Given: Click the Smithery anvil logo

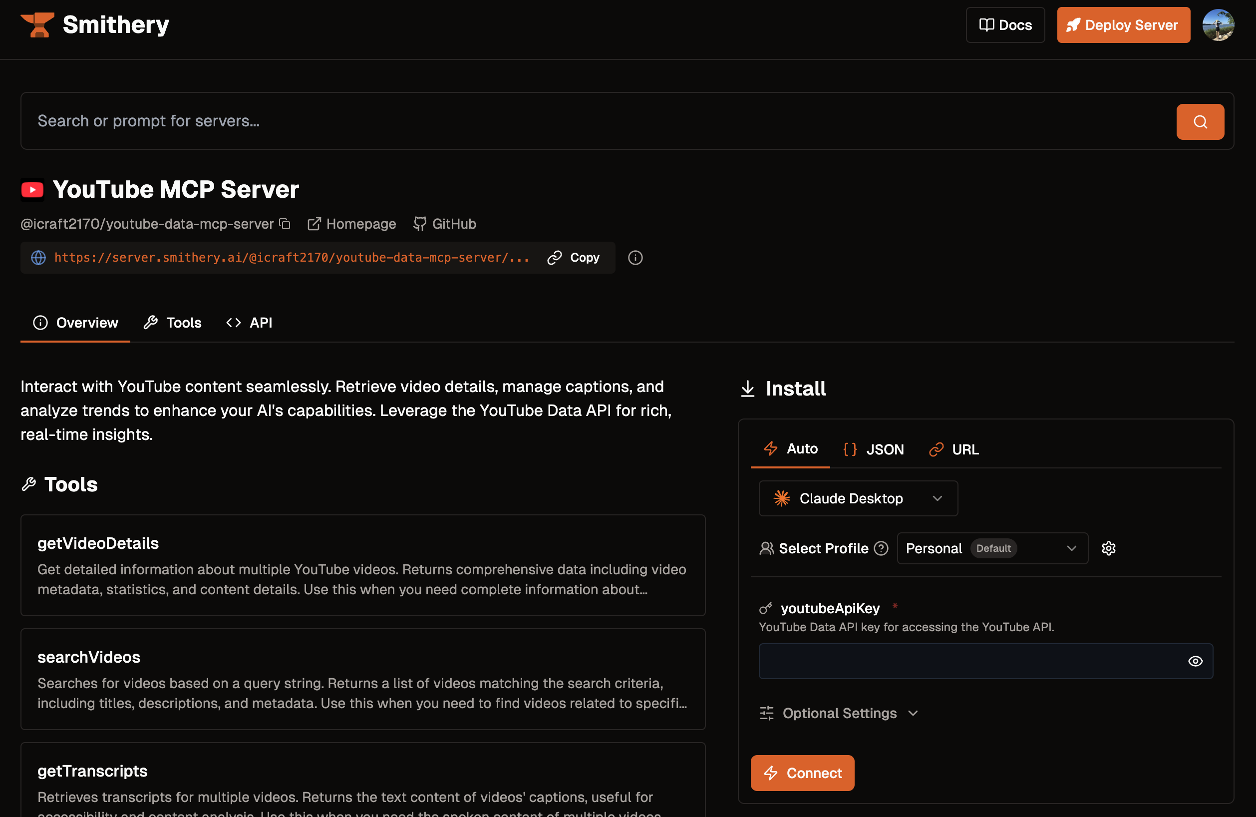Looking at the screenshot, I should 37,25.
